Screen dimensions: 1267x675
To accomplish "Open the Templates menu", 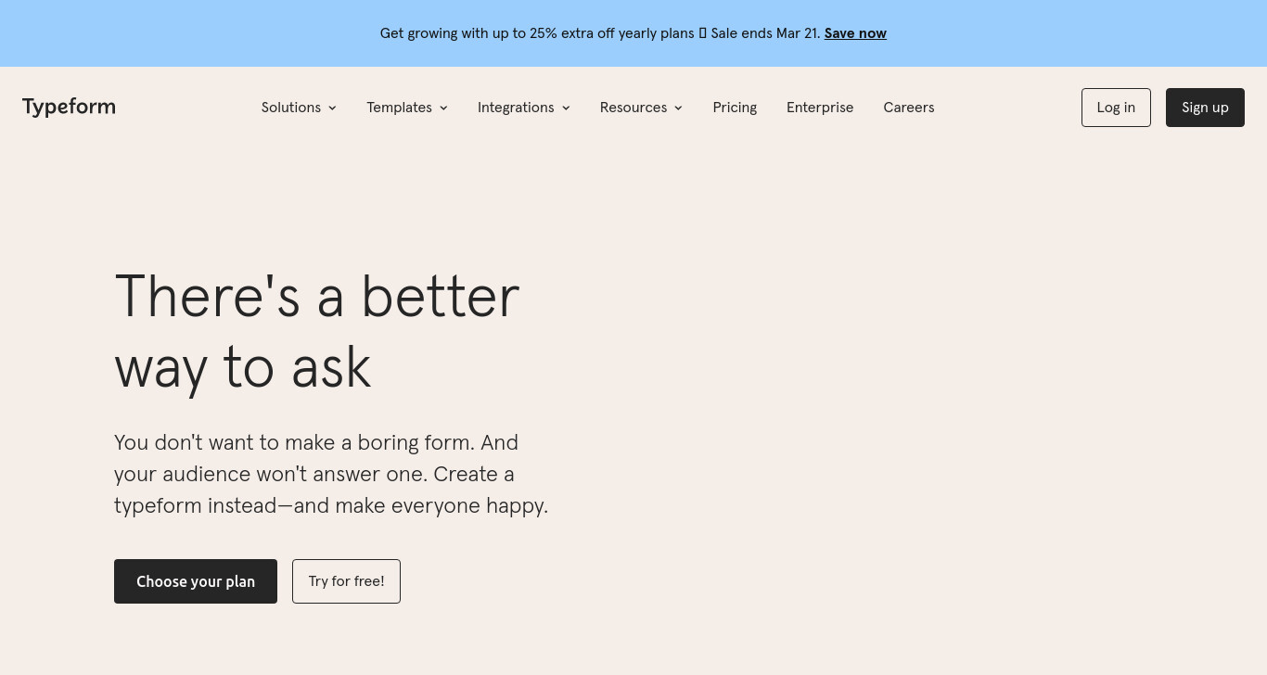I will pos(407,108).
